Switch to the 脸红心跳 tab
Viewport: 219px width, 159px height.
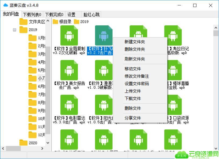point(91,15)
